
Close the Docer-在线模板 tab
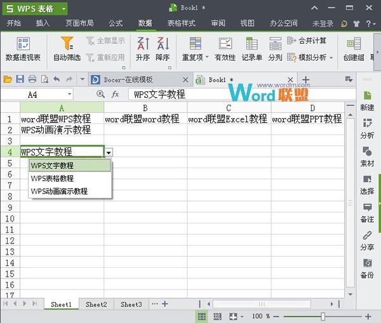pyautogui.click(x=185, y=80)
